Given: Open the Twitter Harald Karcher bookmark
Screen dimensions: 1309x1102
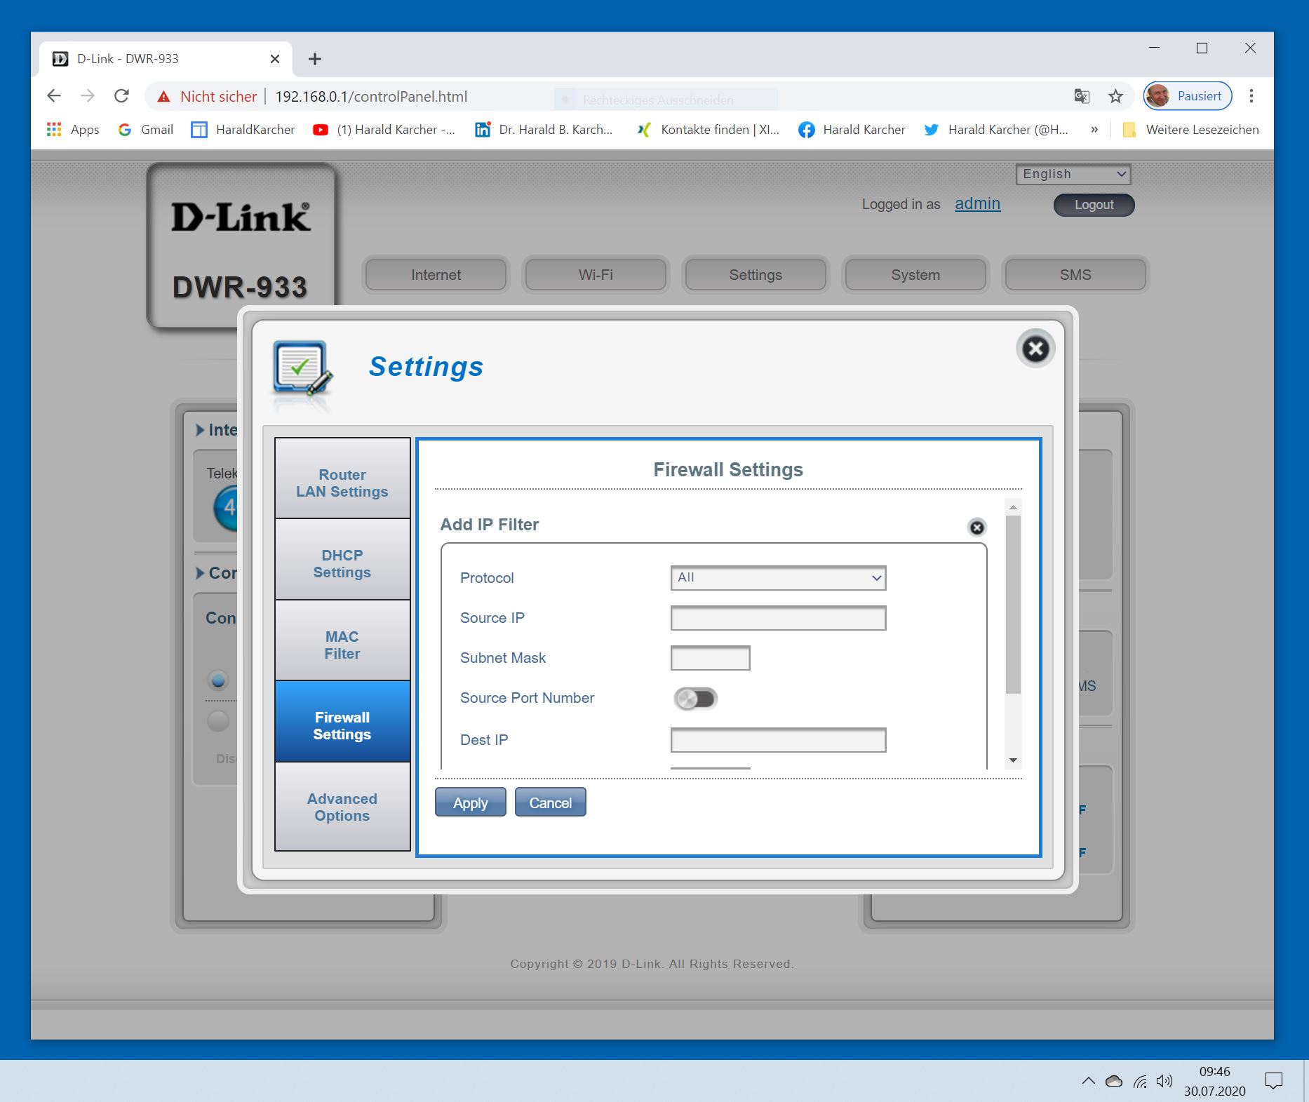Looking at the screenshot, I should (996, 130).
